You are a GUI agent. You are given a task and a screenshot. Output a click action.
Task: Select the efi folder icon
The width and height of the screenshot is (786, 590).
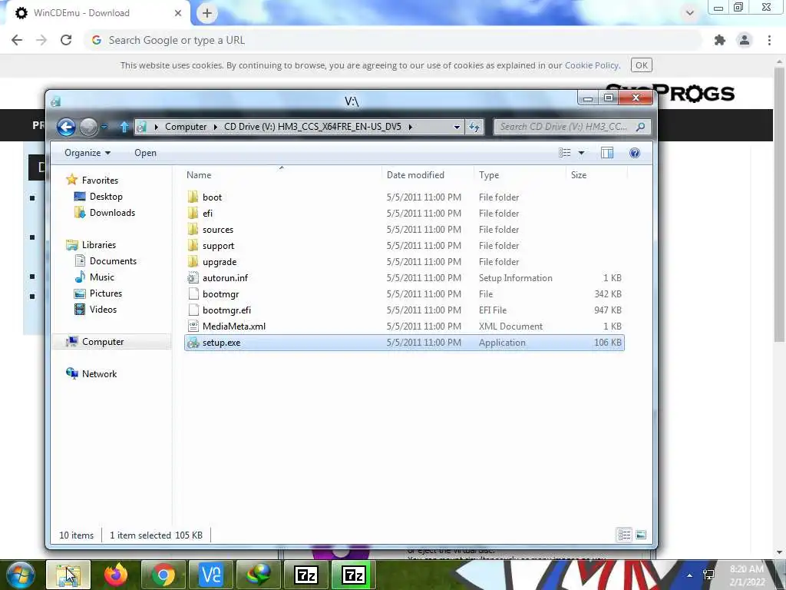point(193,214)
